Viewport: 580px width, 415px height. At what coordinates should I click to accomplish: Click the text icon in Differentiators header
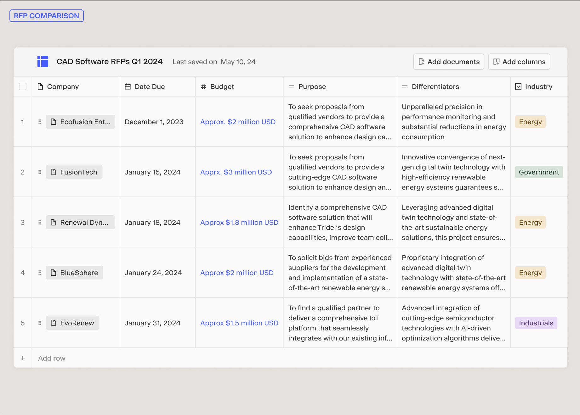pos(405,86)
